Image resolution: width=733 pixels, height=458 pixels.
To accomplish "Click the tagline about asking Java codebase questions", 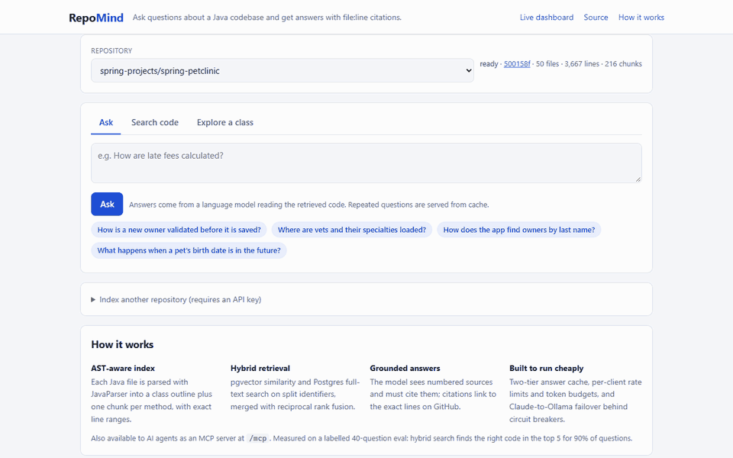I will click(267, 18).
